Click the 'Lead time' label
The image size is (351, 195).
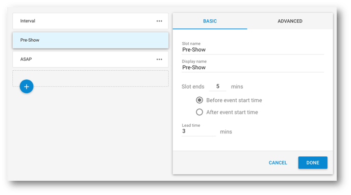(191, 125)
